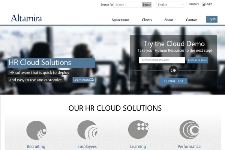Click 'HR software that is quick to deploy'

click(39, 72)
